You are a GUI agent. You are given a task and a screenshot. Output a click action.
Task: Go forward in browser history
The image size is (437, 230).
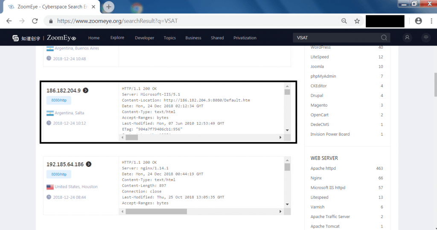tap(22, 21)
